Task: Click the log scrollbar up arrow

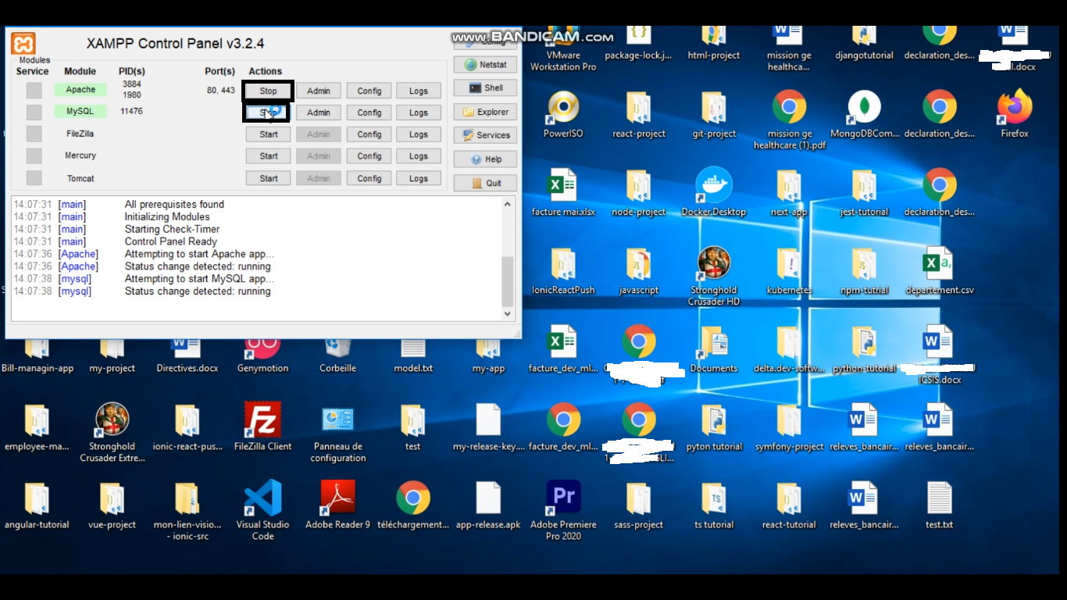Action: pyautogui.click(x=508, y=205)
